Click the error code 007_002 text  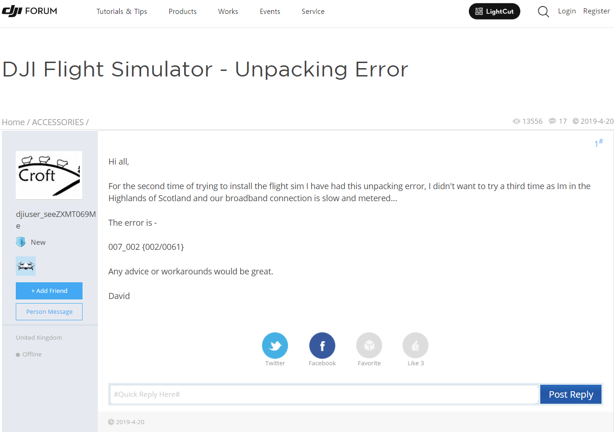point(146,247)
